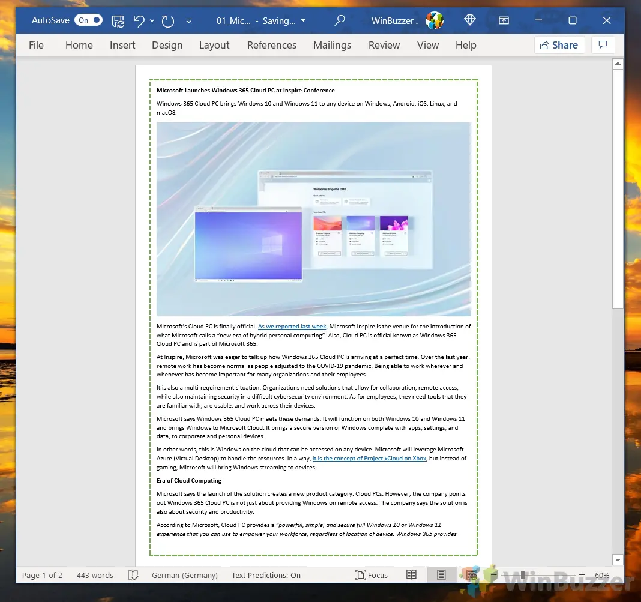This screenshot has height=602, width=641.
Task: Open the document title Saving dropdown
Action: tap(304, 20)
